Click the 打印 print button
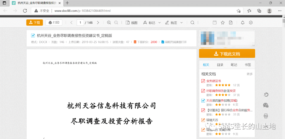Image resolution: width=285 pixels, height=139 pixels. point(54,23)
